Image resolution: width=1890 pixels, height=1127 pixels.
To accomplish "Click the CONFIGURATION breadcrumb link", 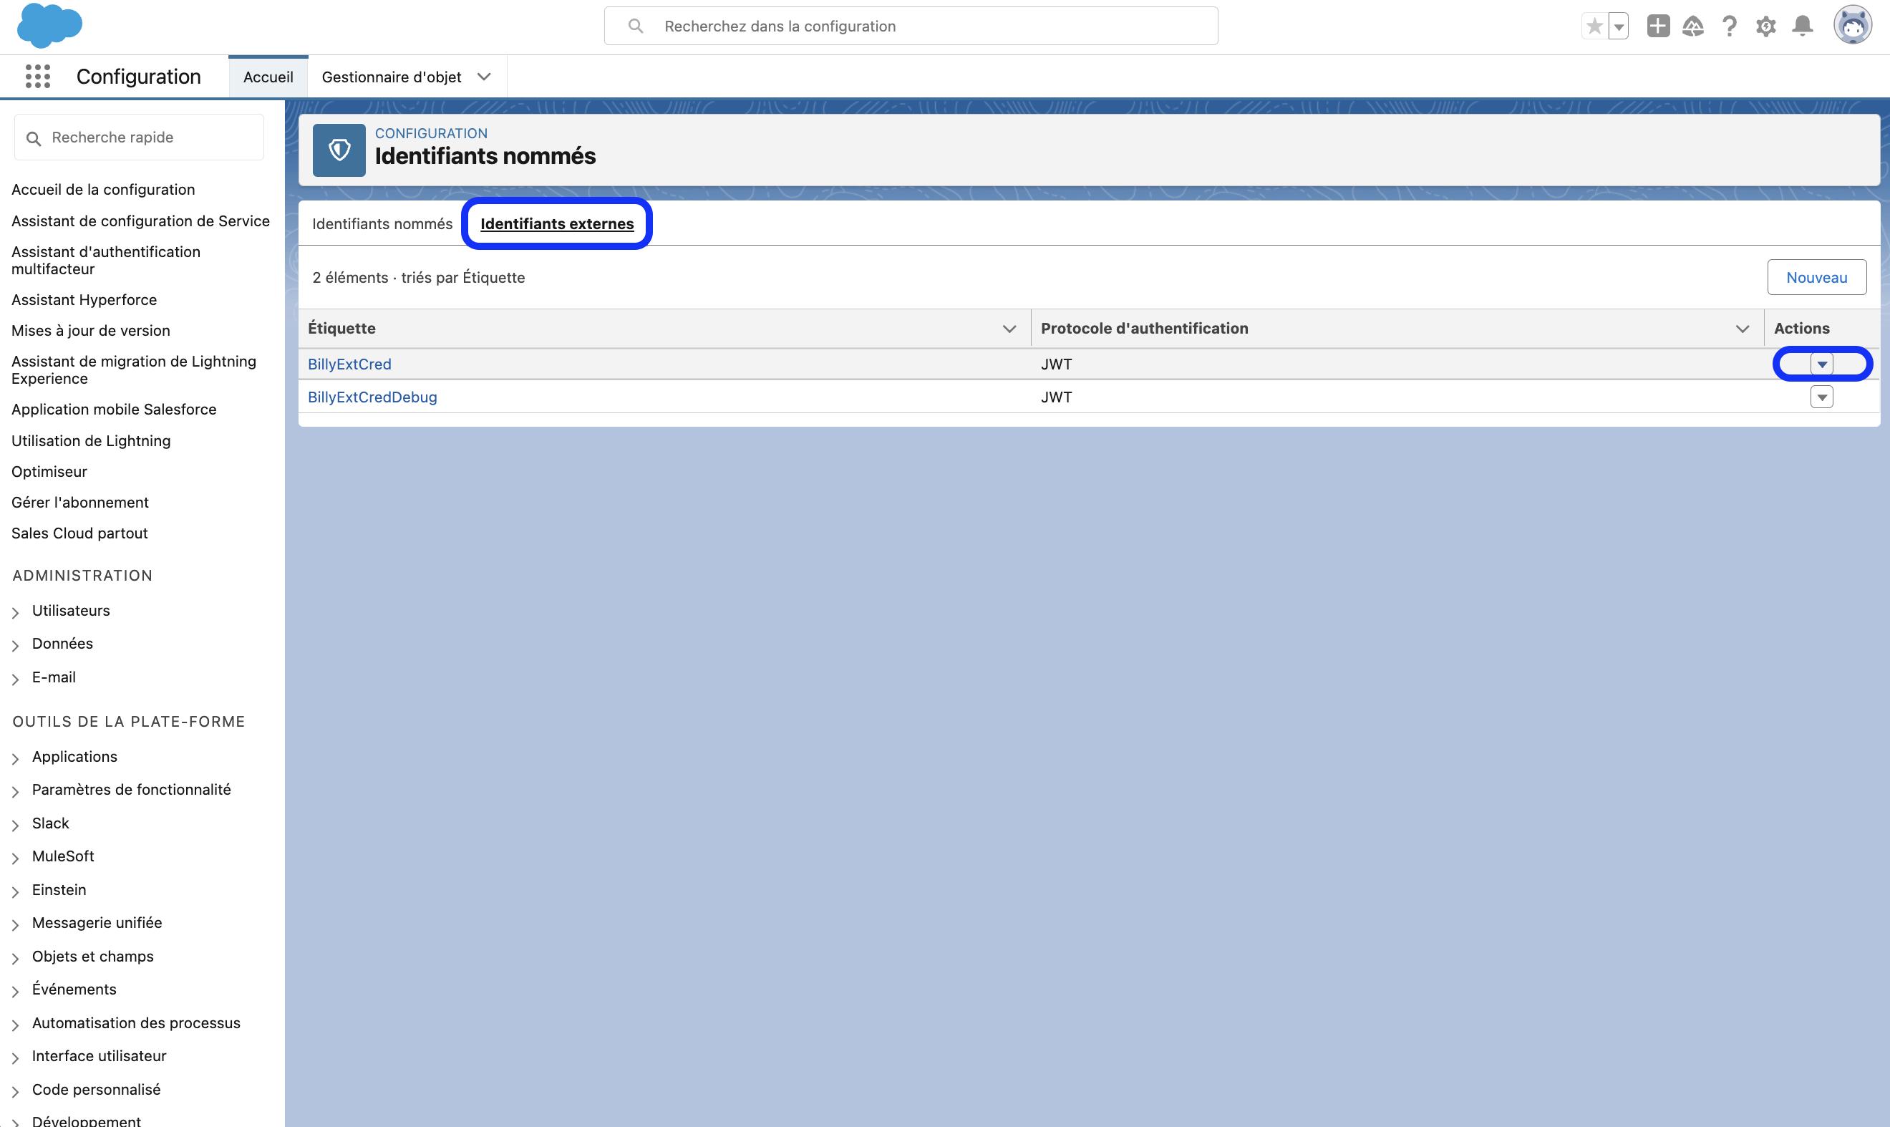I will (431, 133).
